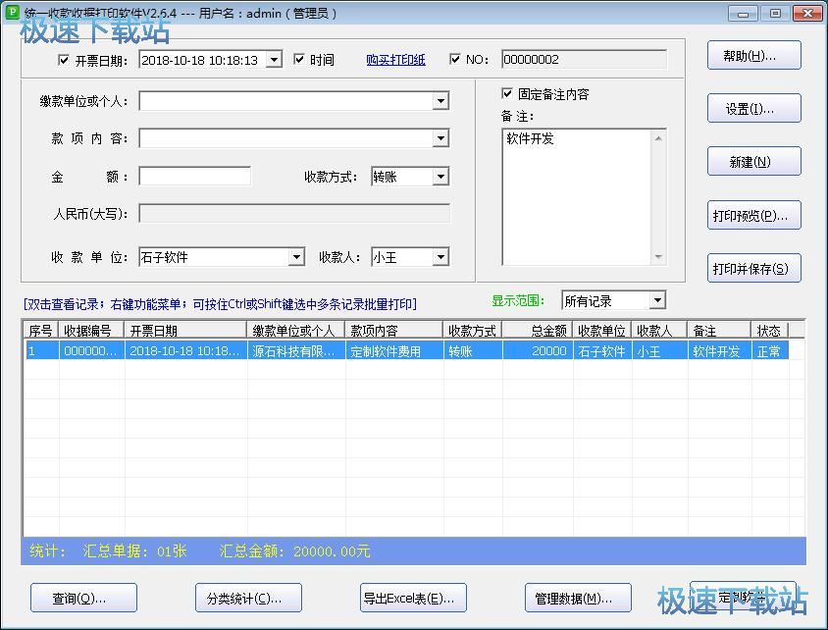The height and width of the screenshot is (630, 828).
Task: Expand the 收款人 dropdown
Action: point(440,257)
